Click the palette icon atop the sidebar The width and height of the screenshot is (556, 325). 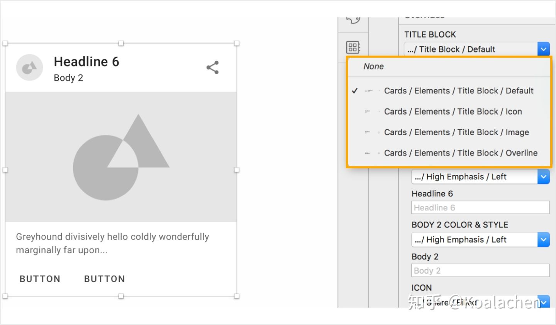353,19
